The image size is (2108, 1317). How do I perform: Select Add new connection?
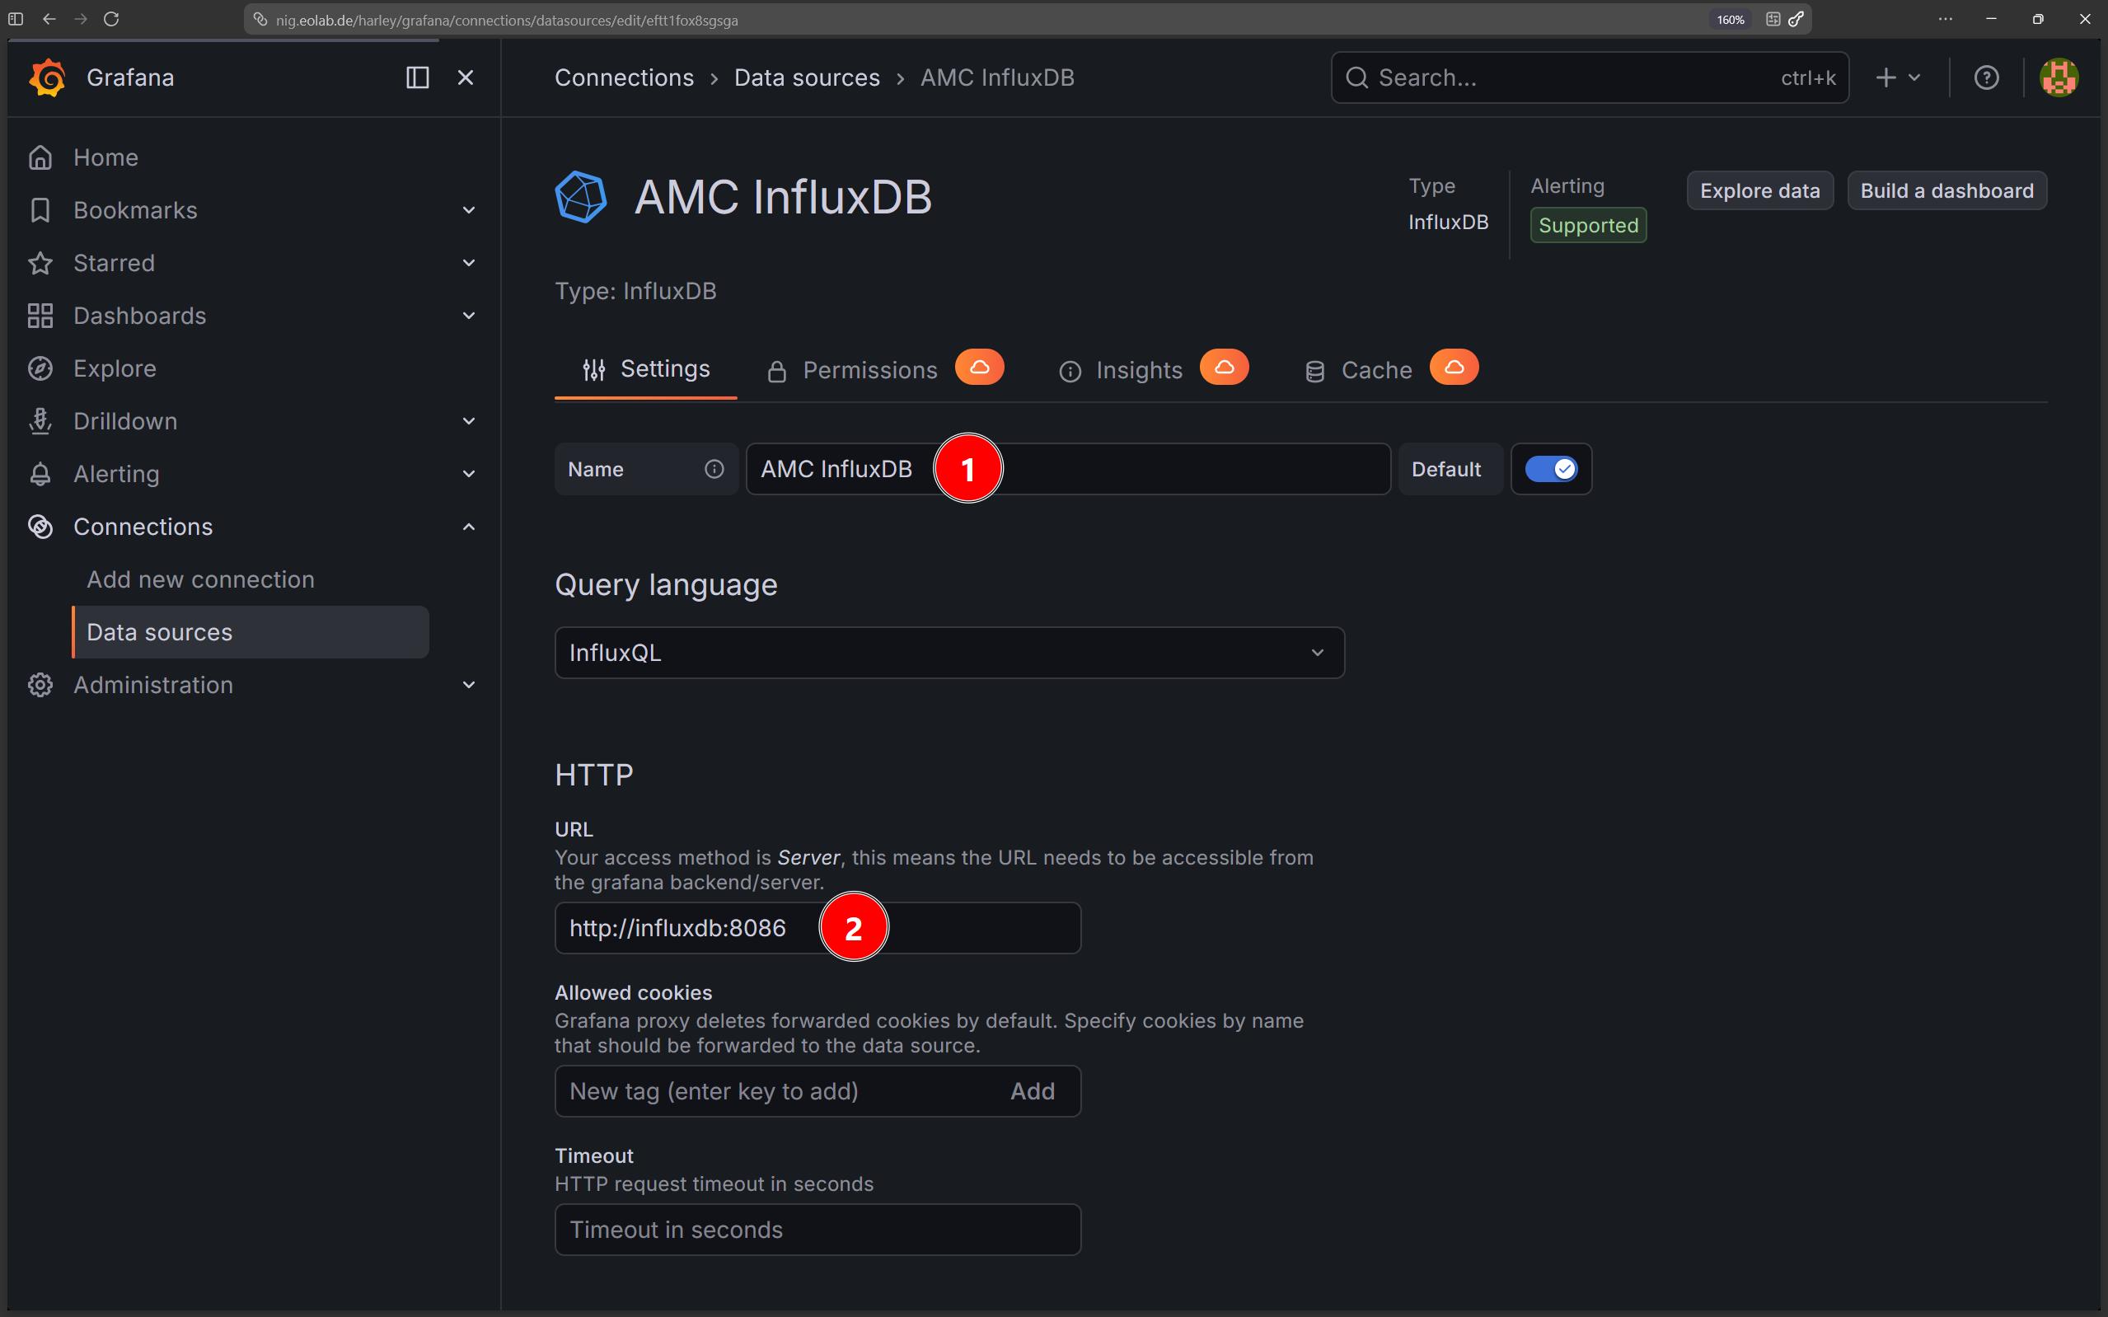[200, 579]
